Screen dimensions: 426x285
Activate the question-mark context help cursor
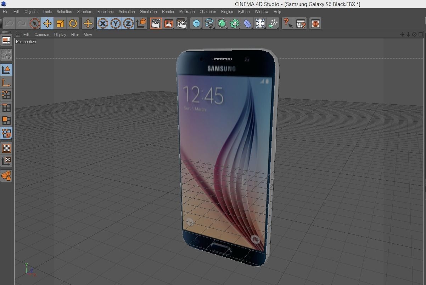(x=287, y=24)
